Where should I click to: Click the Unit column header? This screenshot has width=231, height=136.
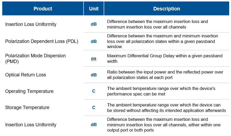coord(94,9)
